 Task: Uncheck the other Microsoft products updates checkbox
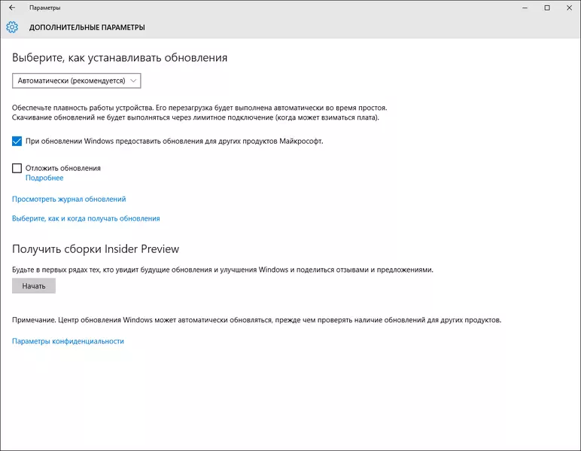[x=17, y=141]
